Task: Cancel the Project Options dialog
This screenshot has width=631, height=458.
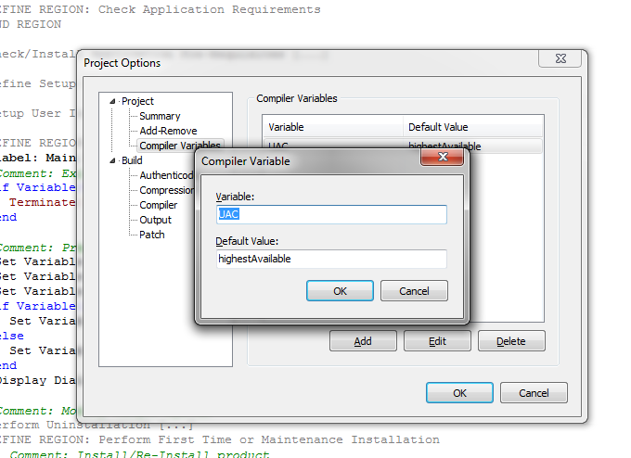Action: [x=534, y=393]
